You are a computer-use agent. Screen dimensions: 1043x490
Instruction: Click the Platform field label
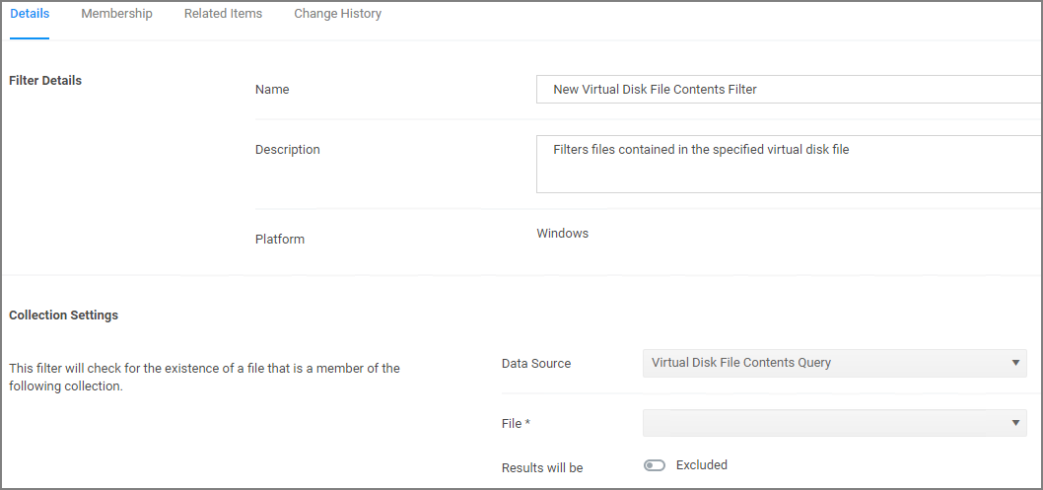pos(280,240)
